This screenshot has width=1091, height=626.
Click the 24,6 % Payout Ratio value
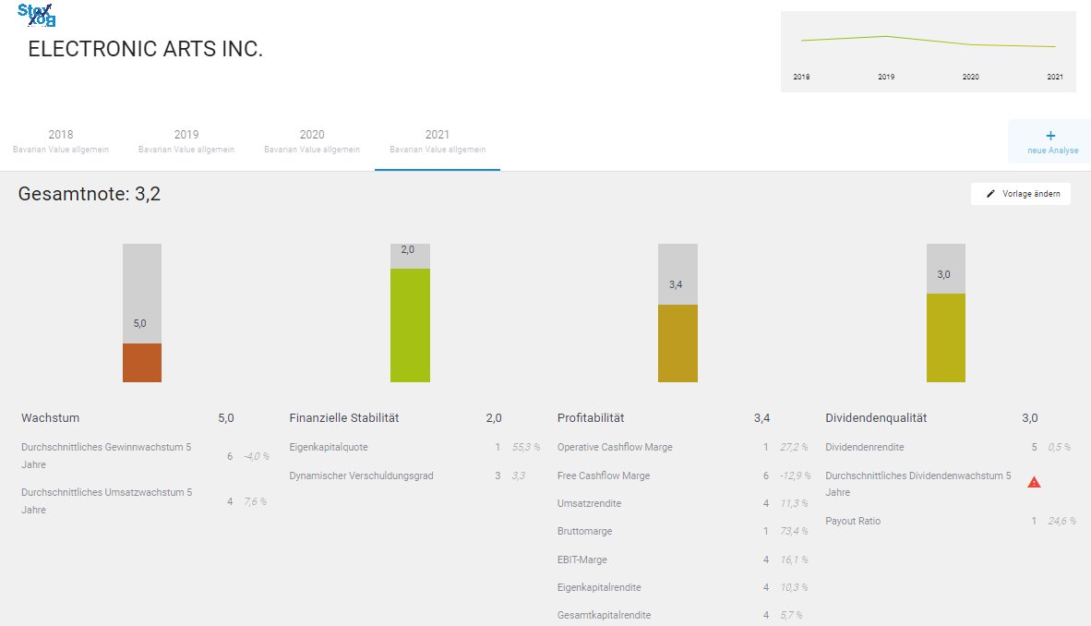tap(1061, 521)
